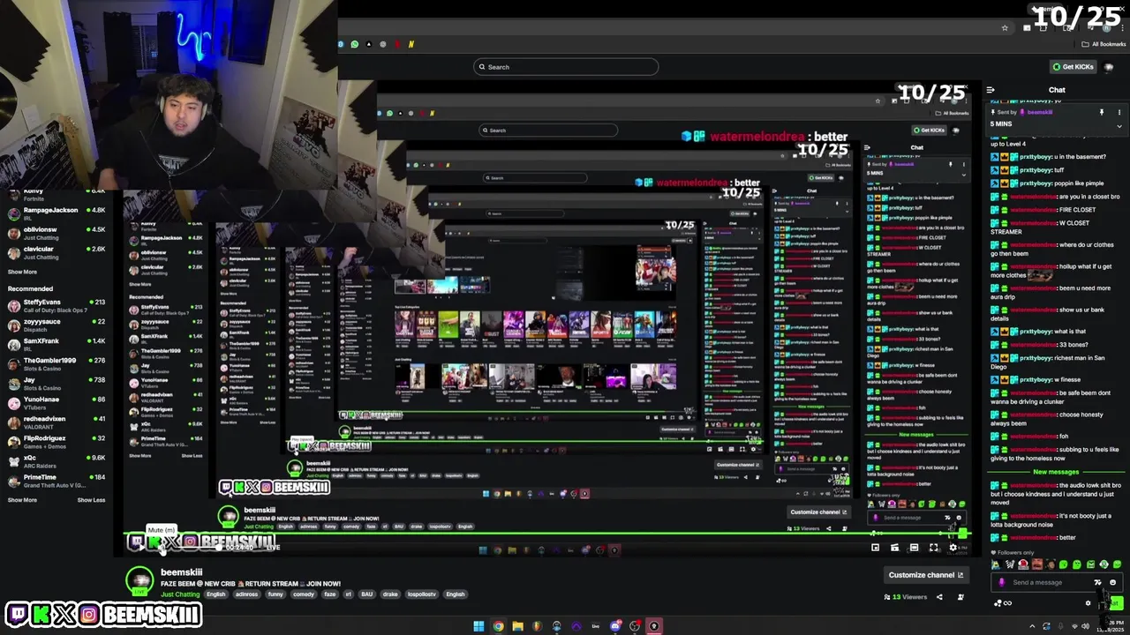
Task: Click the translate icon in message box
Action: [1097, 582]
